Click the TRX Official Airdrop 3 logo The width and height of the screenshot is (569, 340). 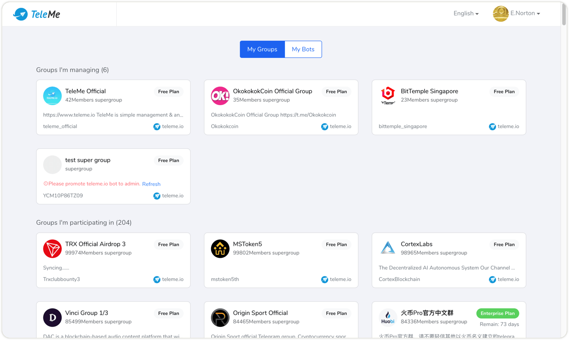tap(52, 249)
